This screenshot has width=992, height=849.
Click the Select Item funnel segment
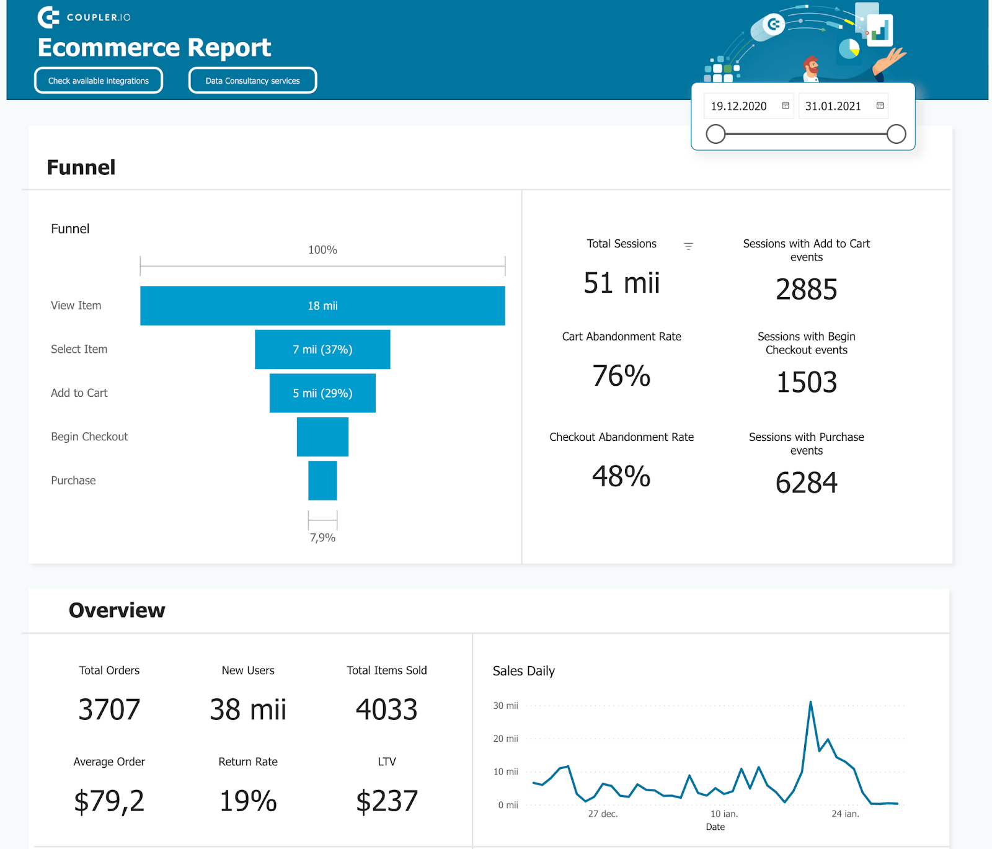point(322,349)
